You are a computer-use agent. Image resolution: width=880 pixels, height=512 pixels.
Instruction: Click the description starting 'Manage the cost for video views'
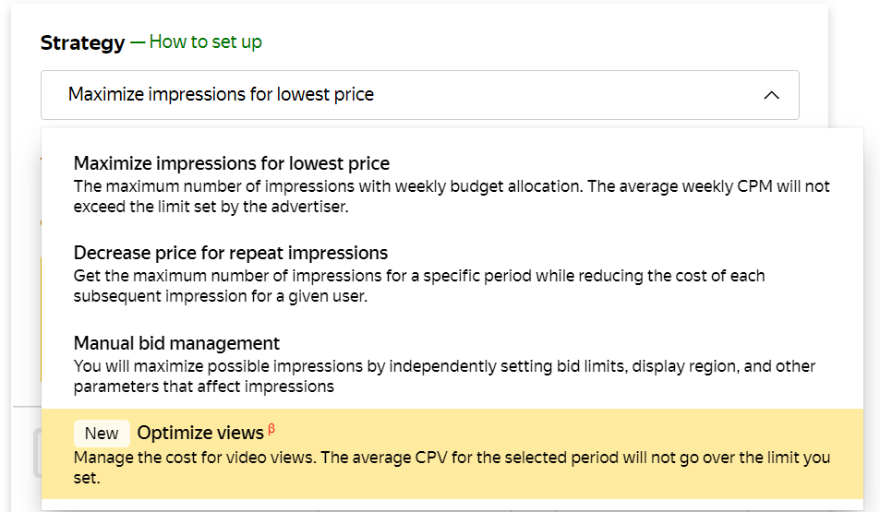[452, 458]
